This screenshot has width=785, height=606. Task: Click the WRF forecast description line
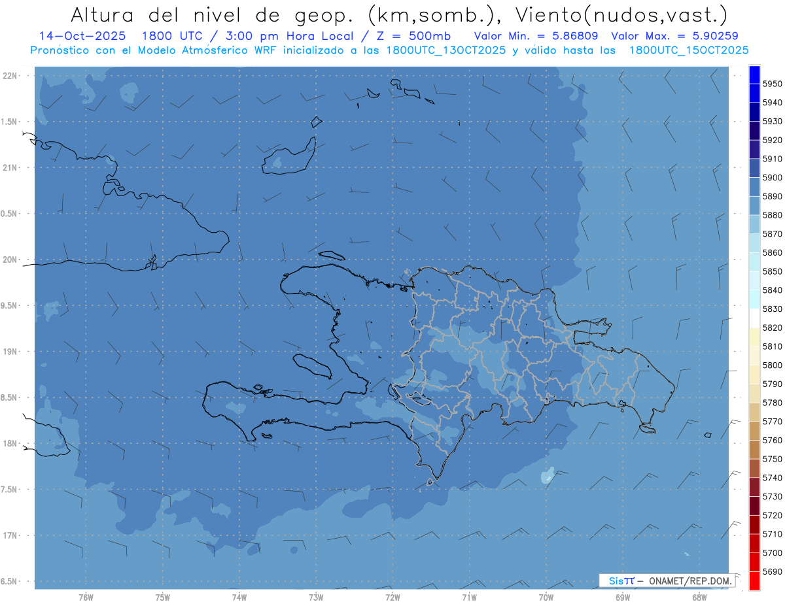pos(389,50)
